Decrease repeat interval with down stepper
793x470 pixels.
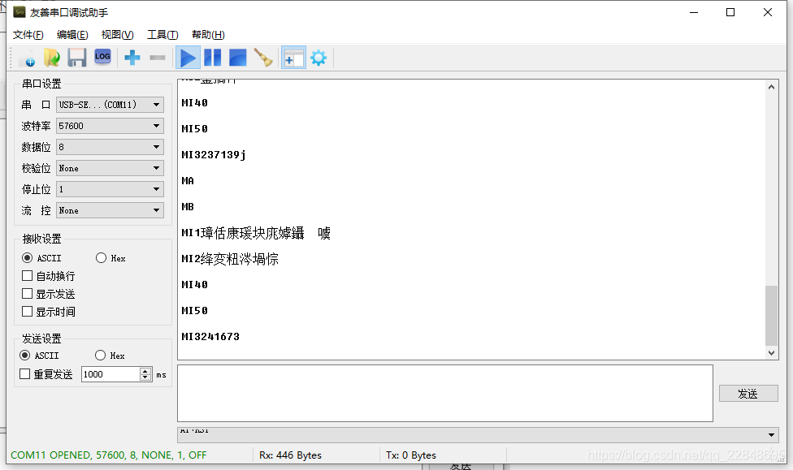[145, 377]
